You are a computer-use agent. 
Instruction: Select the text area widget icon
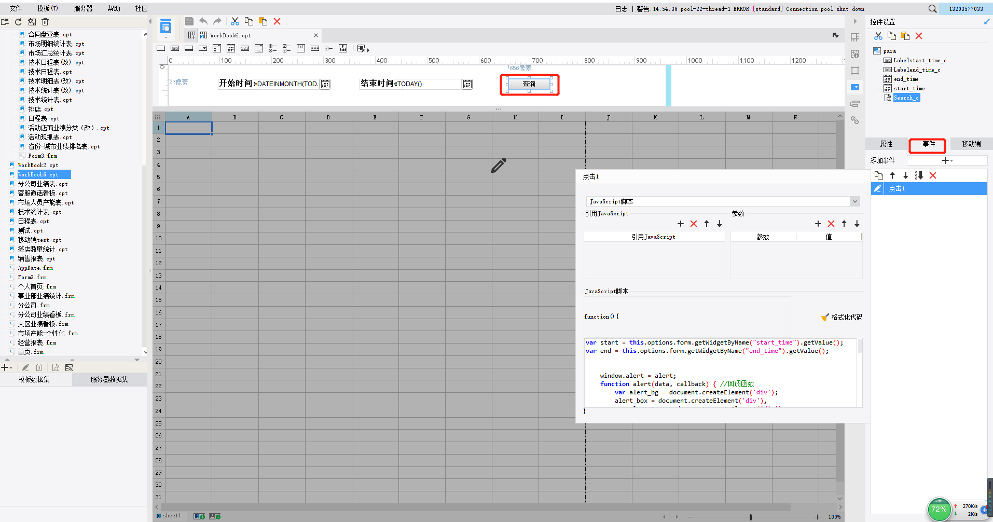301,48
